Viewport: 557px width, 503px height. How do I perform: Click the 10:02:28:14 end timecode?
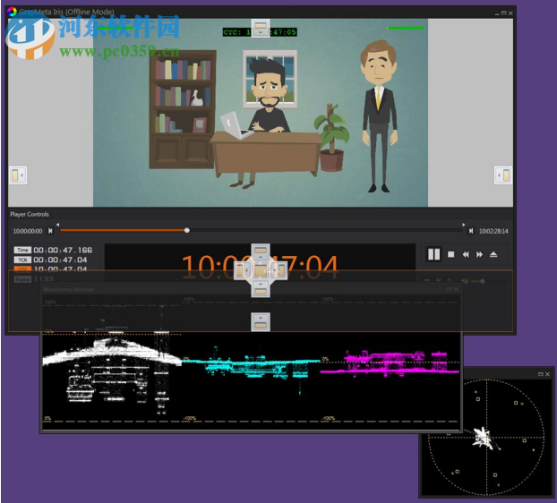(x=493, y=231)
